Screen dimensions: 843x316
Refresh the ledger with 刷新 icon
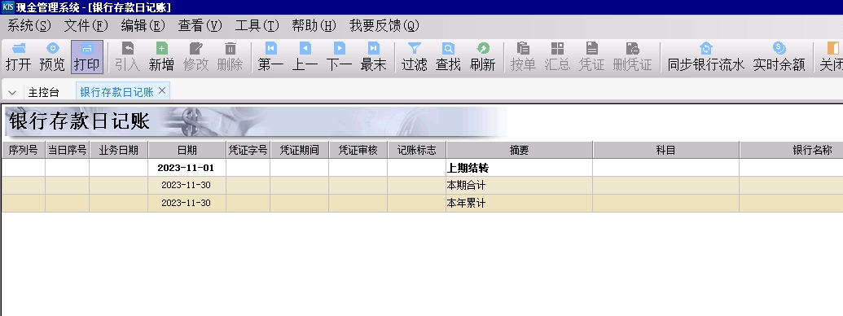coord(482,56)
